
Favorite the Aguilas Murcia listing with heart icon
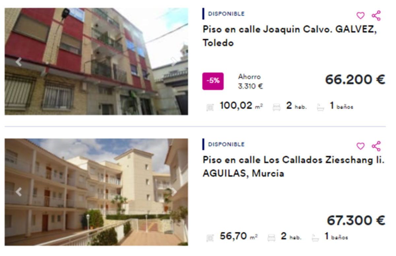click(x=360, y=146)
